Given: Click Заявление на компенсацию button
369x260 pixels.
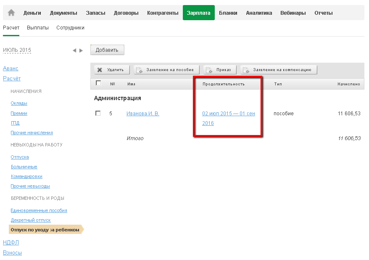Looking at the screenshot, I should click(x=279, y=70).
